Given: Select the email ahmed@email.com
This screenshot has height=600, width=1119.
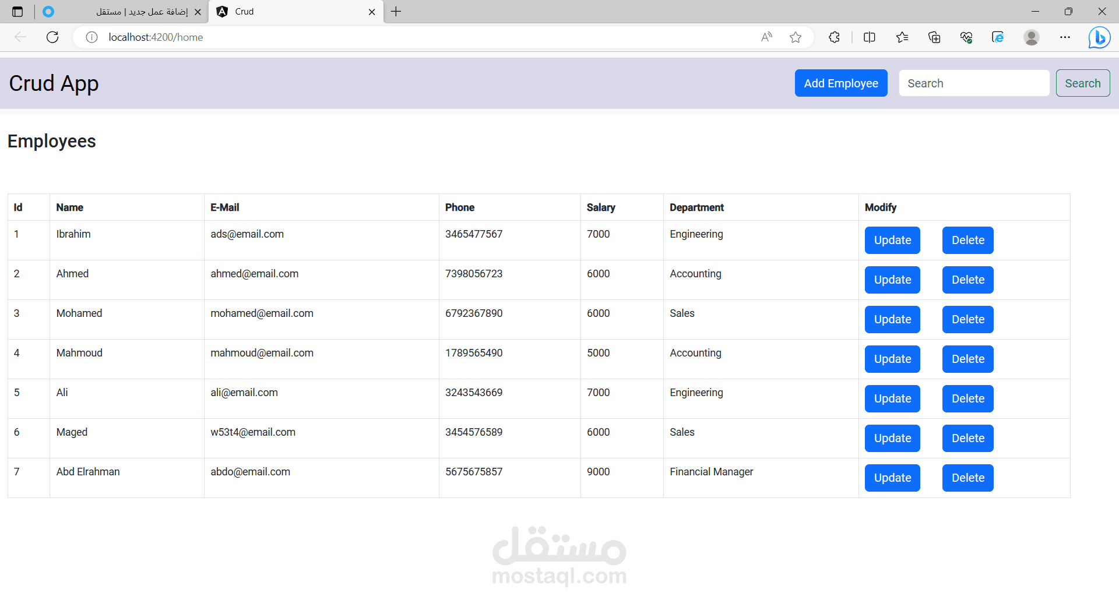Looking at the screenshot, I should tap(254, 274).
